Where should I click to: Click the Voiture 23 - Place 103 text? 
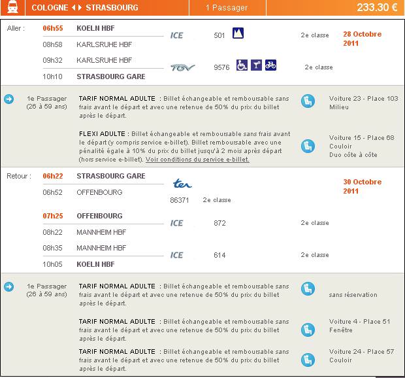click(363, 99)
